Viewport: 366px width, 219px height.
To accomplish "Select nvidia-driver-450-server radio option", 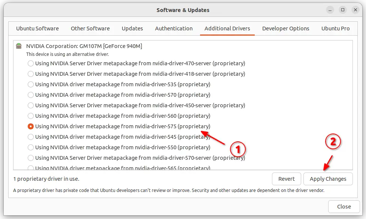I will click(x=31, y=105).
